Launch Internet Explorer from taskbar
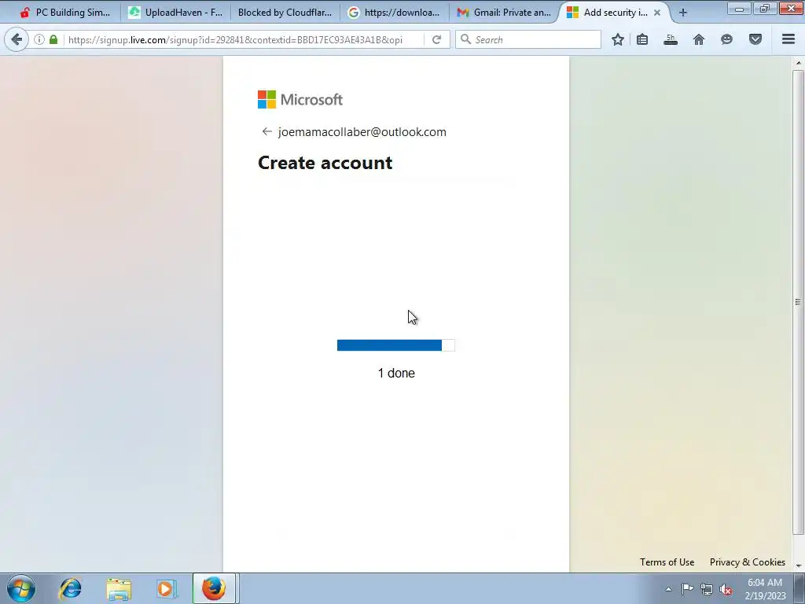Image resolution: width=805 pixels, height=604 pixels. click(x=70, y=588)
